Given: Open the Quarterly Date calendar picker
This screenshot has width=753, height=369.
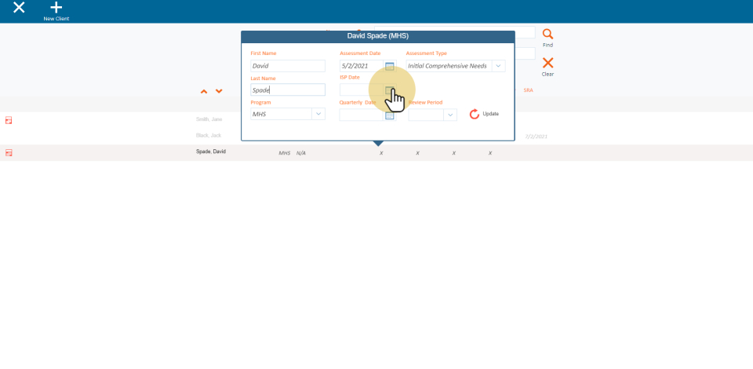Looking at the screenshot, I should pyautogui.click(x=390, y=115).
